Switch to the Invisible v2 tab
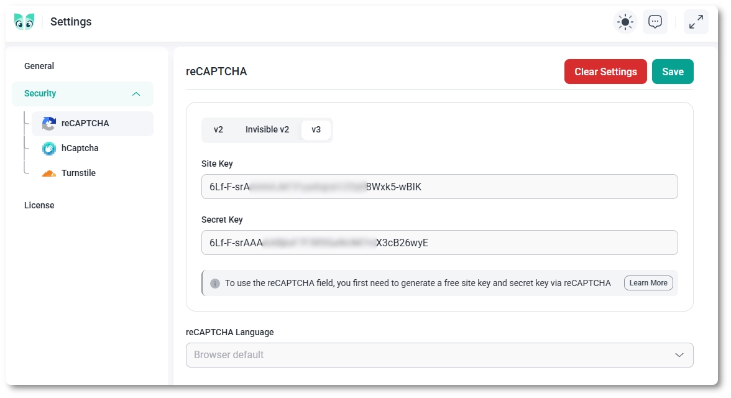Viewport: 731px width, 398px height. 267,129
